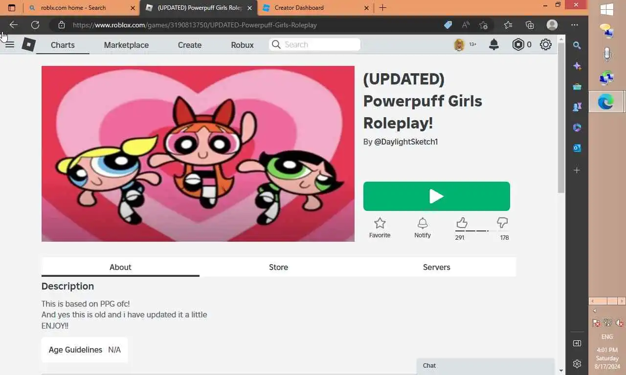
Task: Open Roblox notifications bell
Action: click(494, 45)
